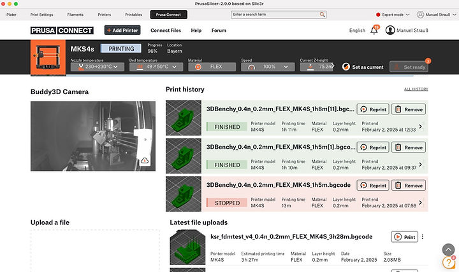Click the FLEX material field
This screenshot has width=459, height=272.
click(212, 67)
